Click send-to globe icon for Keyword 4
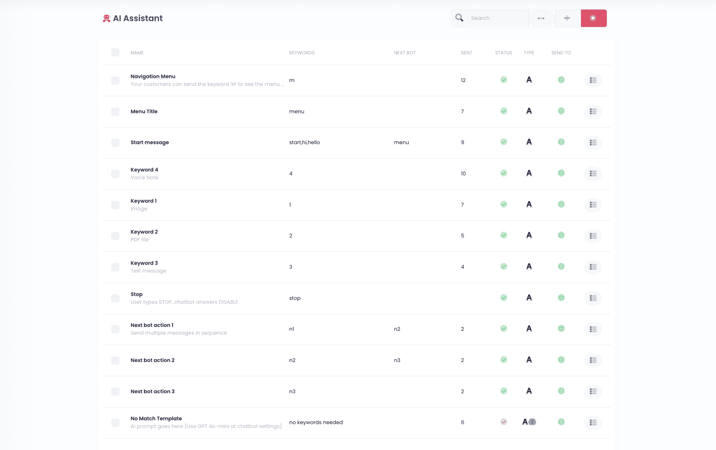Viewport: 716px width, 450px height. (561, 173)
